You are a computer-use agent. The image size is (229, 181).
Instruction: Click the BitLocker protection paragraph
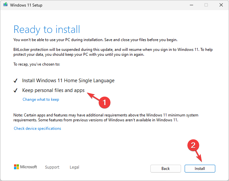click(x=113, y=52)
